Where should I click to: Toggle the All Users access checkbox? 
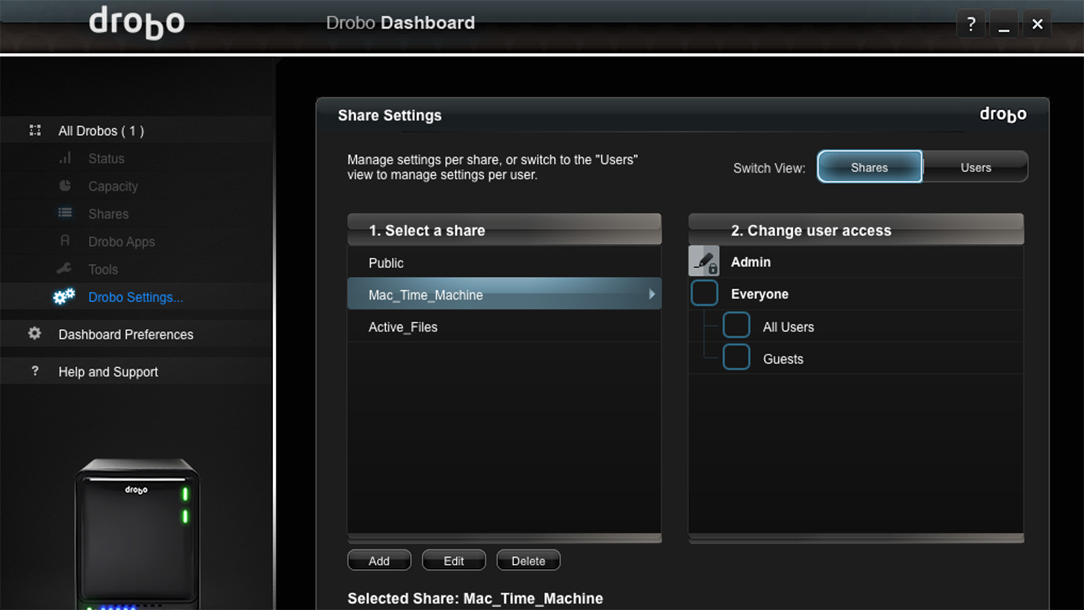[x=736, y=325]
